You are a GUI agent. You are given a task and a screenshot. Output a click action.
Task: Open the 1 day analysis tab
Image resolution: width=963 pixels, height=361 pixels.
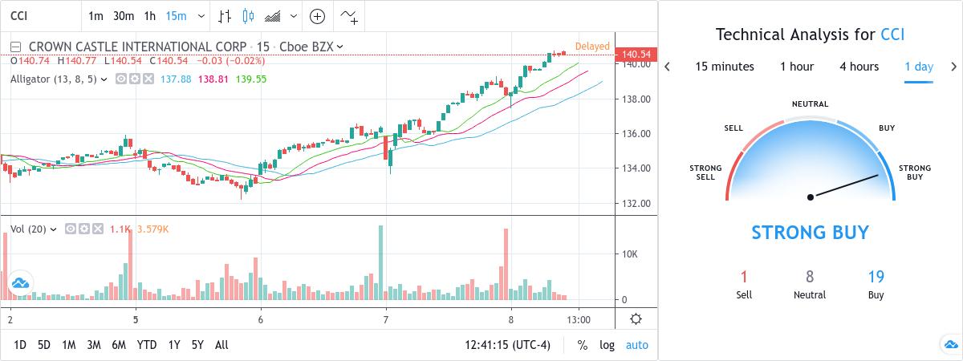(919, 67)
